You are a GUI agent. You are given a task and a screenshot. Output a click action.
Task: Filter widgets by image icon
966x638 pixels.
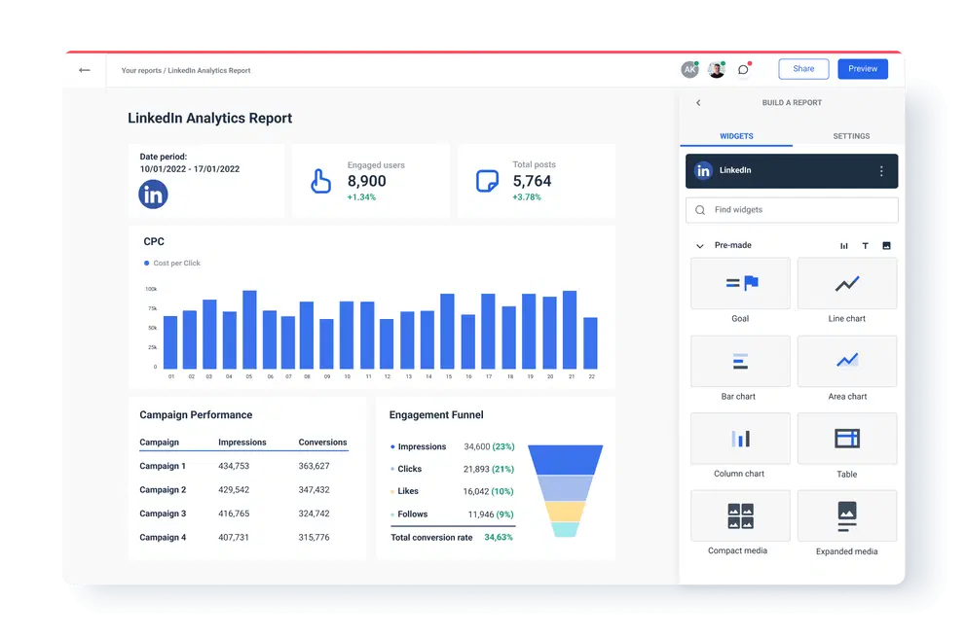pos(886,245)
